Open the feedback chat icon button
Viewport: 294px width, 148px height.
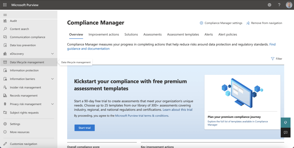tap(286, 133)
